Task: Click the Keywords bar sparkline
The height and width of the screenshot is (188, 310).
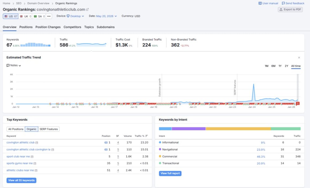Action: coord(35,45)
